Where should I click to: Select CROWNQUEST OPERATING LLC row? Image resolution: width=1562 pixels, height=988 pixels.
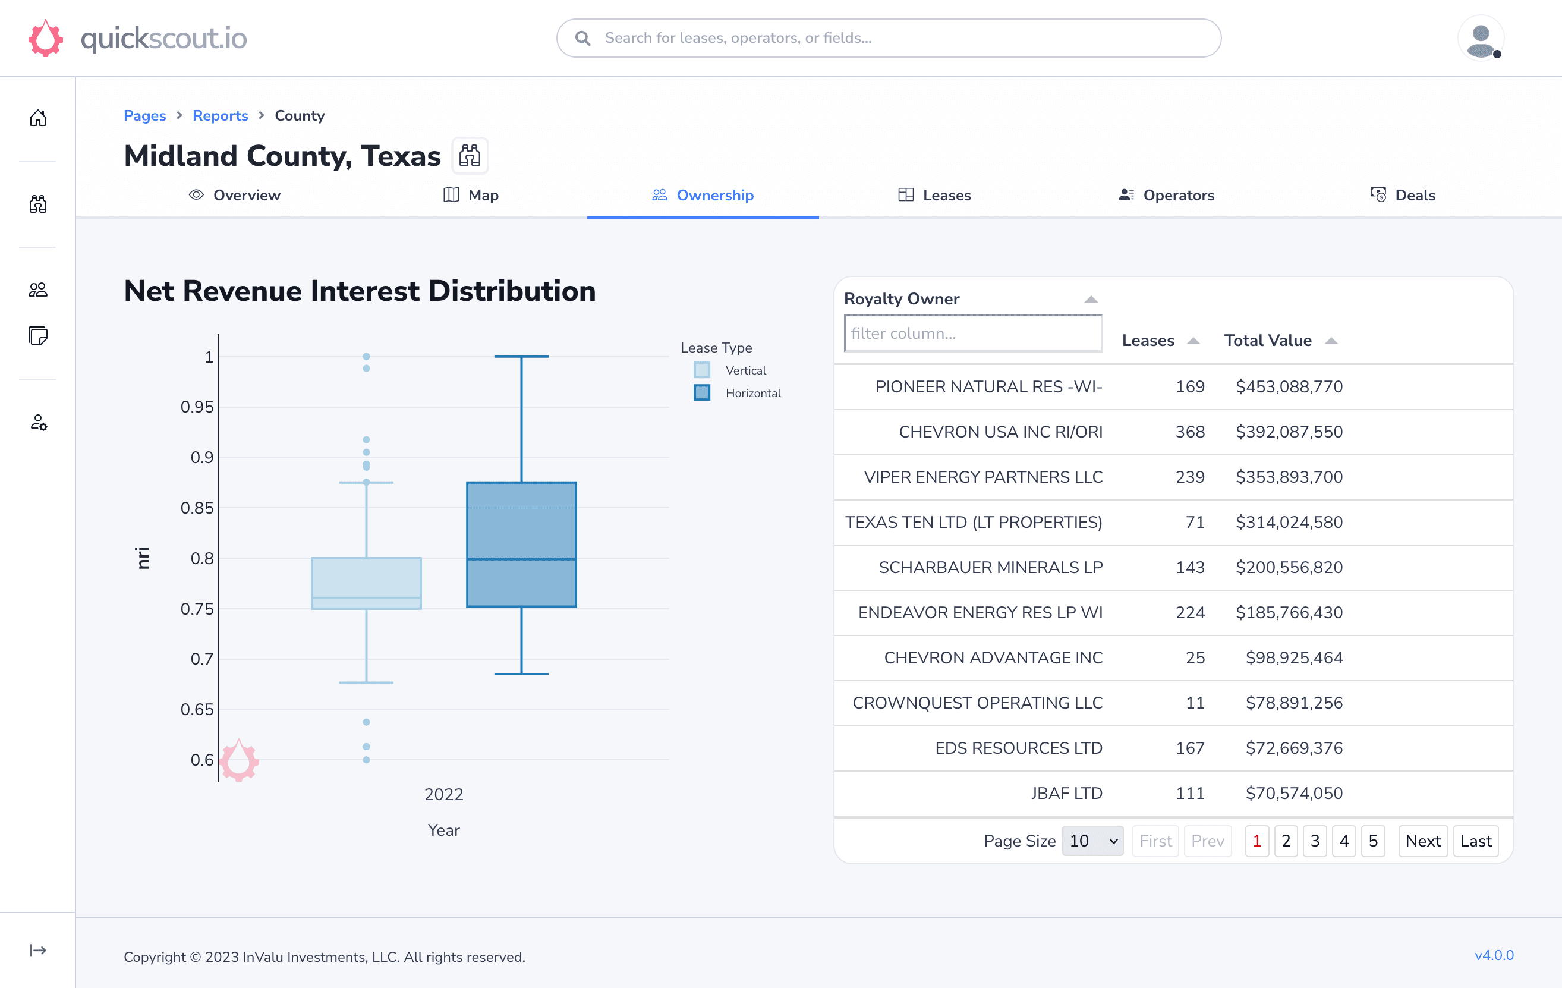coord(1173,703)
